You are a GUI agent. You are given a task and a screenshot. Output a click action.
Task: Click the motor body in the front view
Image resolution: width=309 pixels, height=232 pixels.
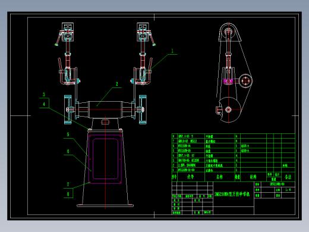(x=105, y=109)
